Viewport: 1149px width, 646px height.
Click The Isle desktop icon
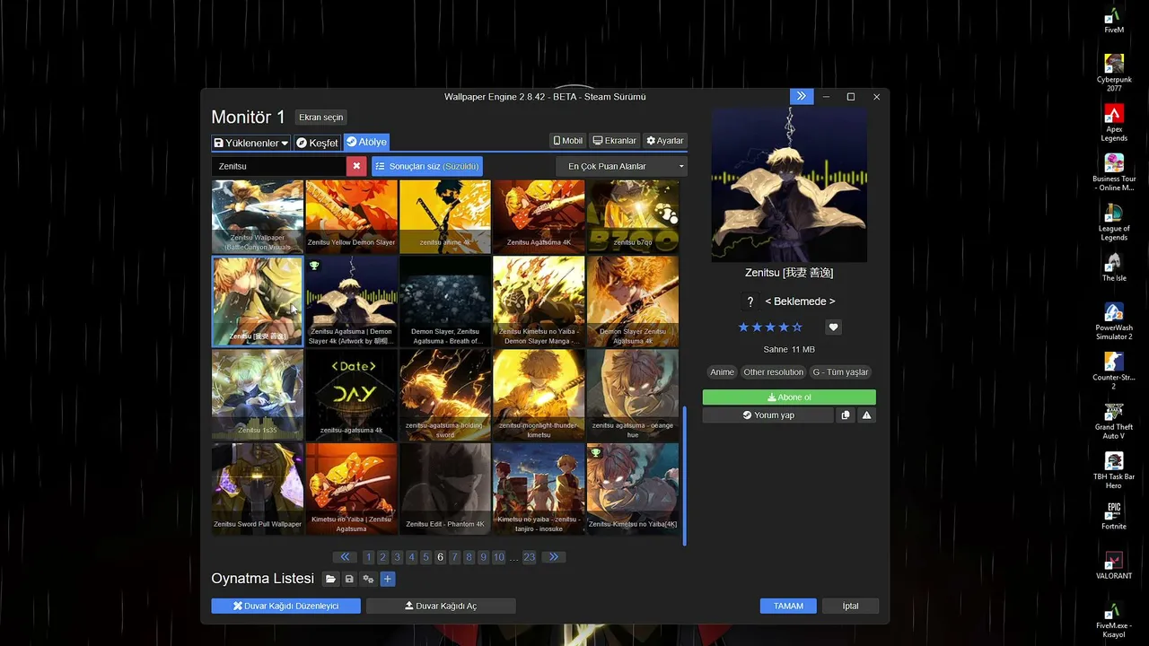(x=1114, y=267)
